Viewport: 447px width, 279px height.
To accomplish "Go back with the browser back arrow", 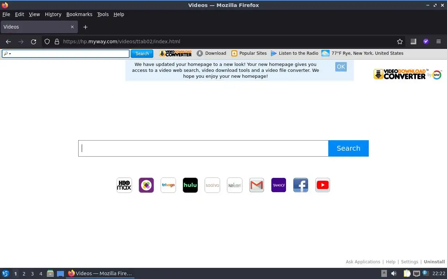I will [8, 42].
